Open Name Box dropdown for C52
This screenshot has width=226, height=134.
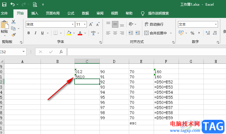click(23, 52)
